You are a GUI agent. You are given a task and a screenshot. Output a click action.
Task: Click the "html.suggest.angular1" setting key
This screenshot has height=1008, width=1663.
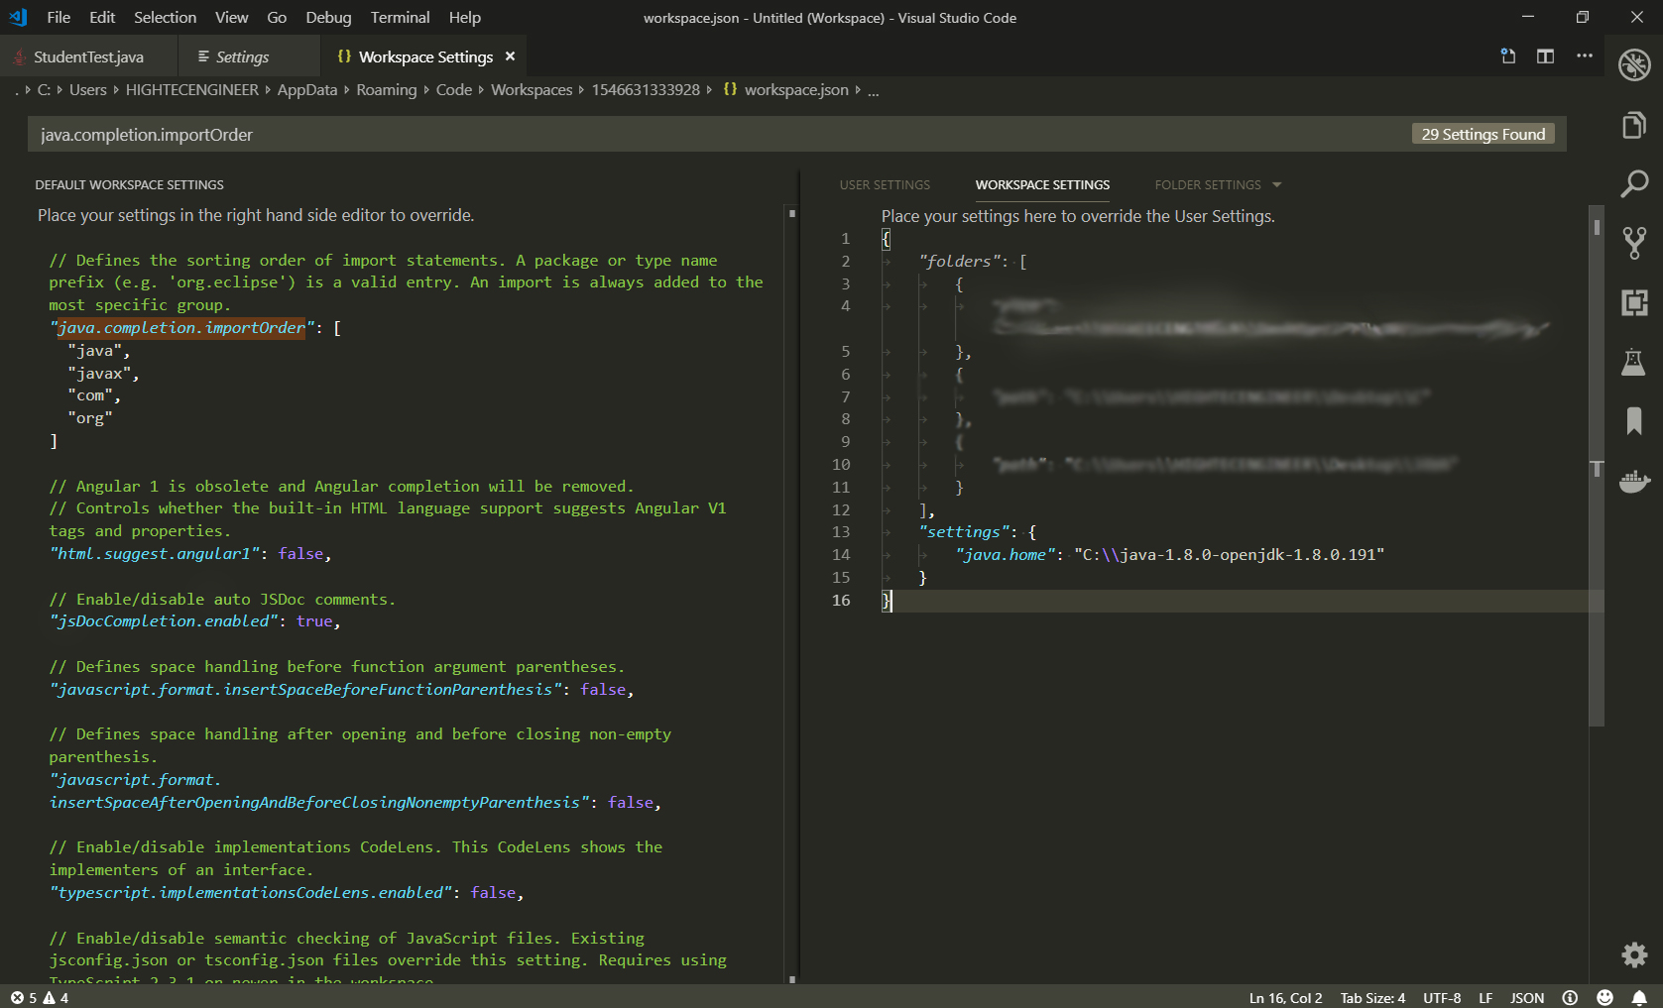[x=155, y=553]
